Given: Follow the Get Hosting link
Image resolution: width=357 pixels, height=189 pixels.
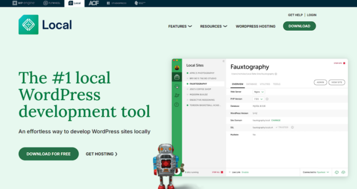Looking at the screenshot, I should click(x=101, y=154).
